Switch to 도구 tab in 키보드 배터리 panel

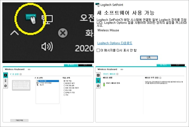click(x=178, y=65)
